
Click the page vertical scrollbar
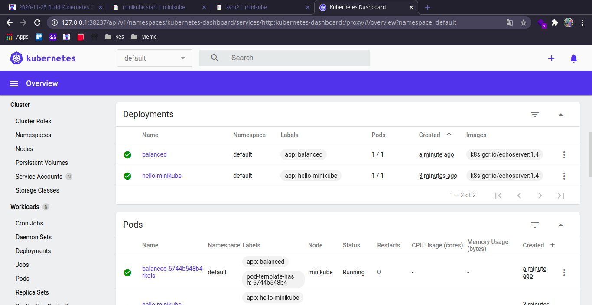[590, 154]
